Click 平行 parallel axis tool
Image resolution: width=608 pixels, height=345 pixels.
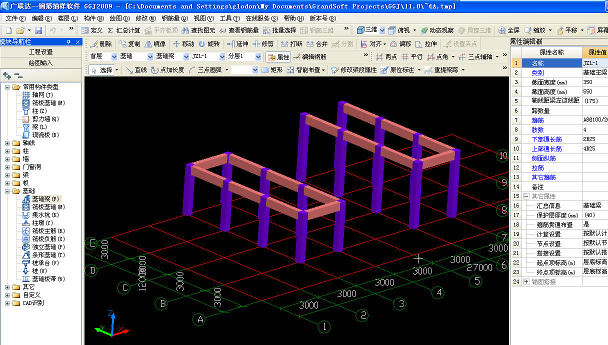(x=412, y=57)
